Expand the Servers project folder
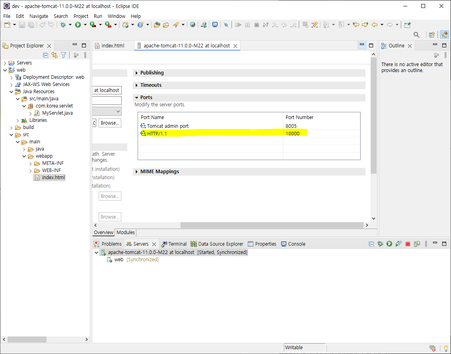The width and height of the screenshot is (451, 354). [x=5, y=63]
